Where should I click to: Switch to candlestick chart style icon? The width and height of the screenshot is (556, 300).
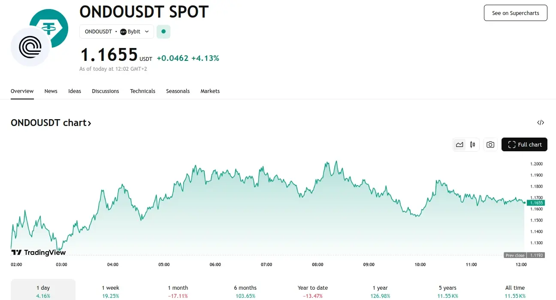coord(472,145)
